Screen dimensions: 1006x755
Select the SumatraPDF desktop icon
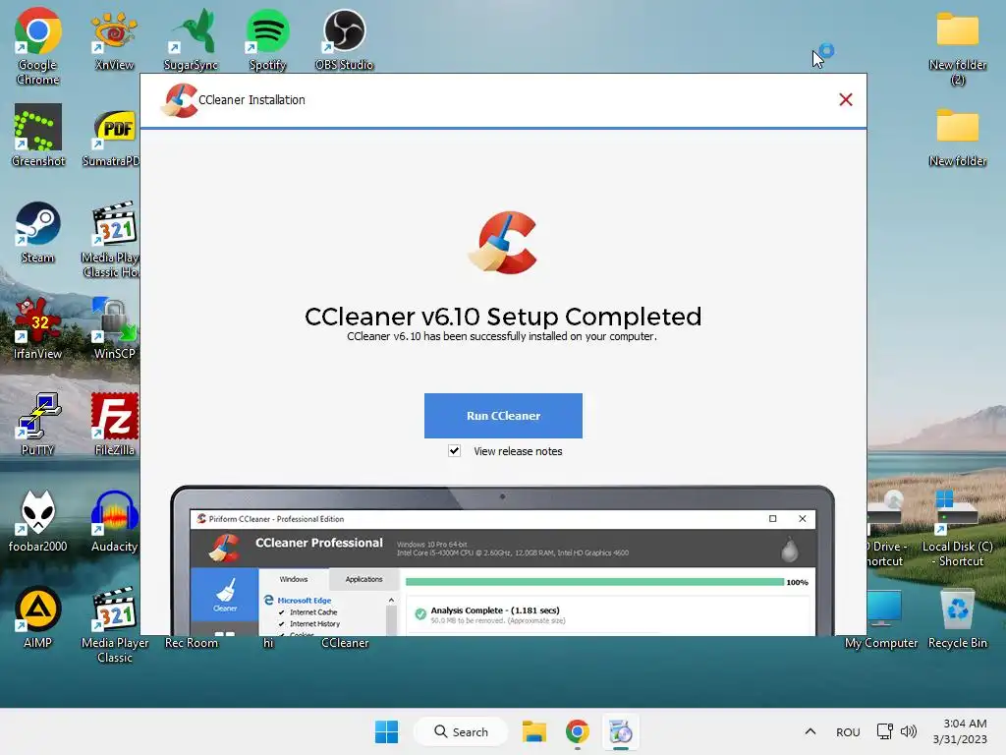(x=112, y=136)
